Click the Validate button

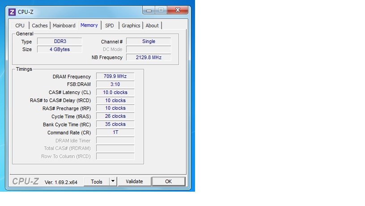[134, 181]
